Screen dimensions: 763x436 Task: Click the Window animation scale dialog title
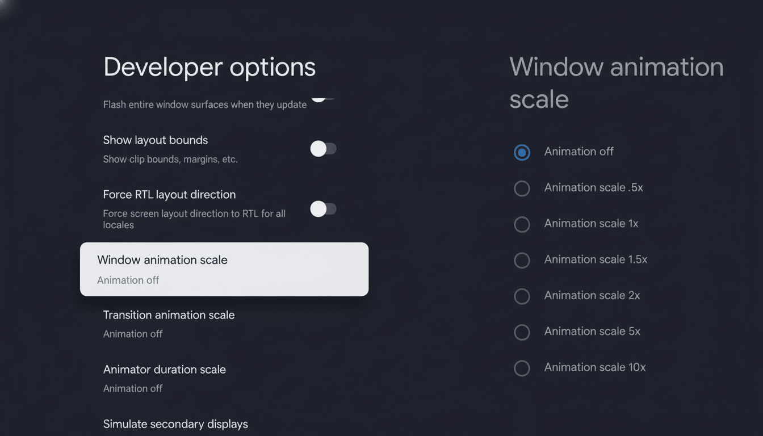617,82
